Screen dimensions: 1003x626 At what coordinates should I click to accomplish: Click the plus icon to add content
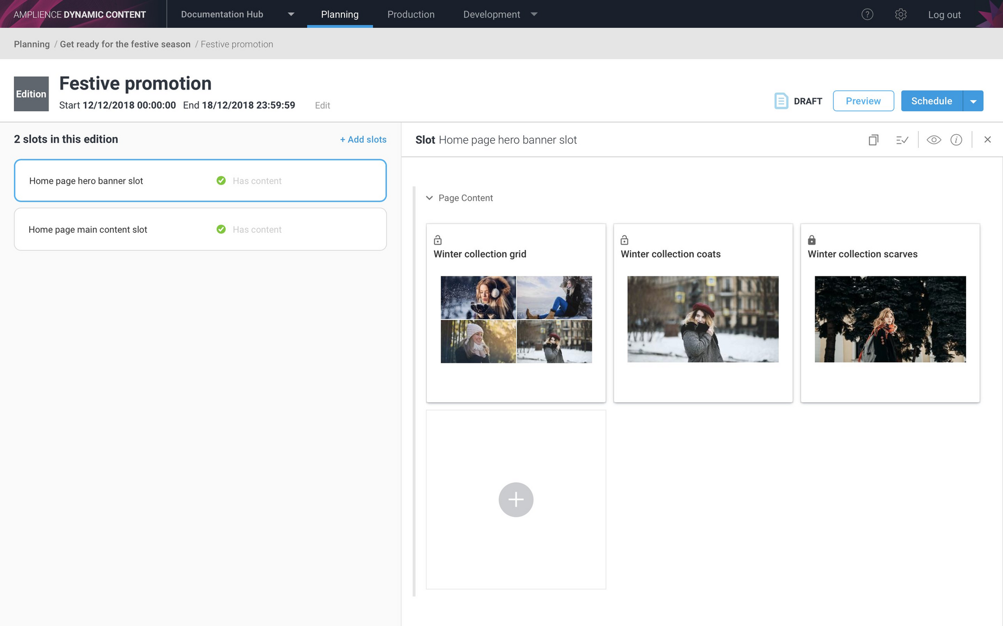coord(516,500)
